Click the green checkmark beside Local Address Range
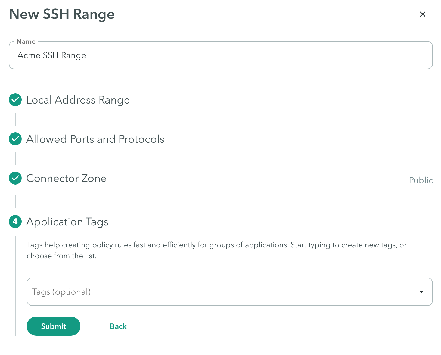441x355 pixels. [15, 100]
